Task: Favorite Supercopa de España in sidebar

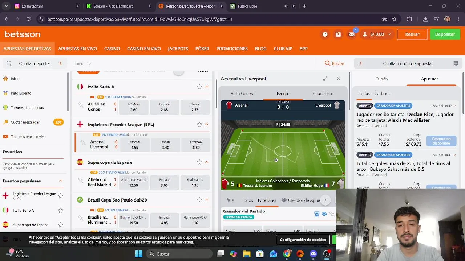Action: click(61, 225)
